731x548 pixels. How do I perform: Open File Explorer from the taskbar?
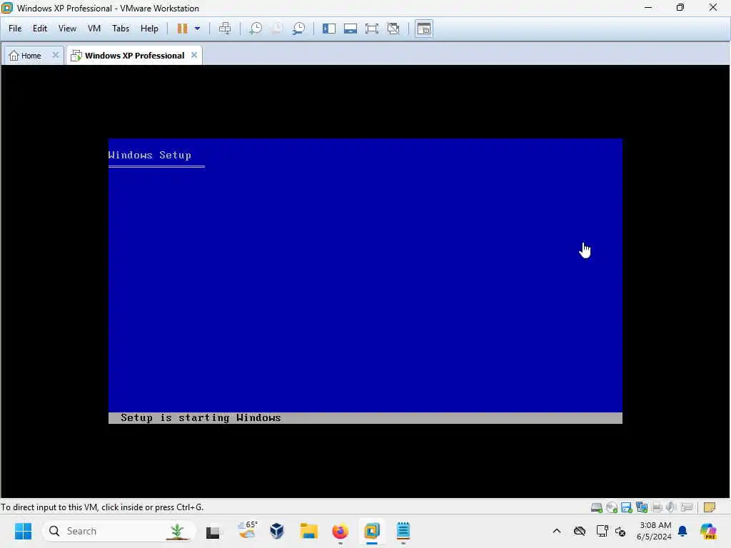308,531
